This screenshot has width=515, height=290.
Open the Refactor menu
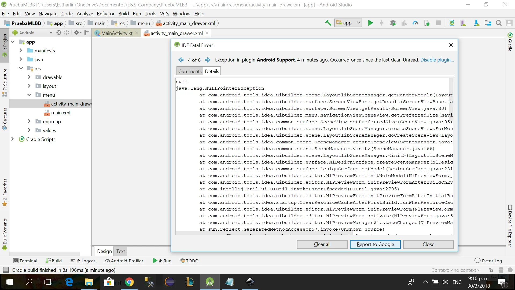[x=105, y=14]
